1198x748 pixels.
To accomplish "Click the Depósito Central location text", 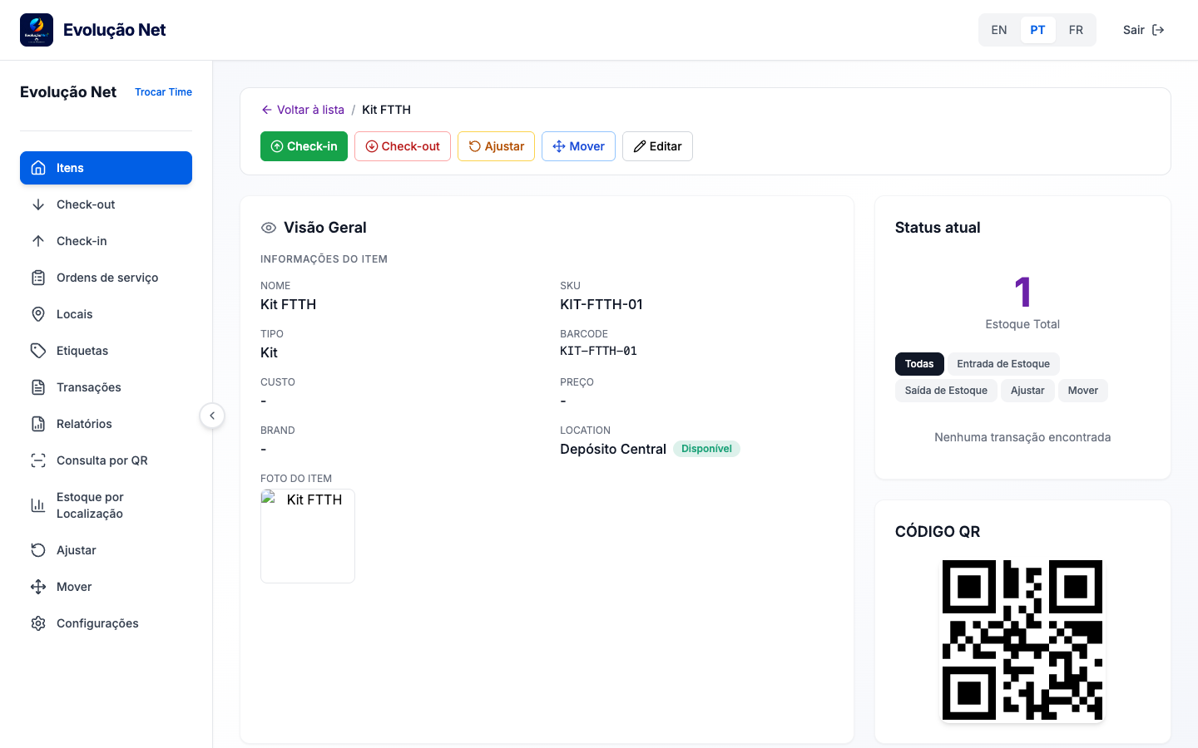I will pyautogui.click(x=613, y=449).
